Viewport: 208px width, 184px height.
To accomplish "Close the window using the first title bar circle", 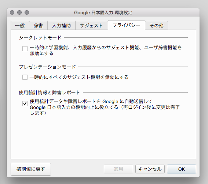I will coord(12,12).
